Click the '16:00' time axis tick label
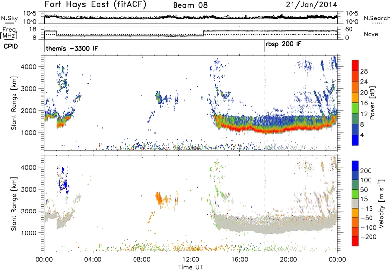 239,260
